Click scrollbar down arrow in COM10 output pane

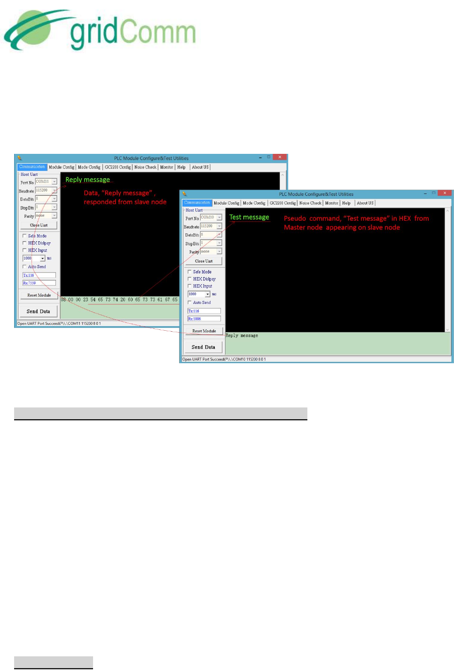pyautogui.click(x=447, y=329)
